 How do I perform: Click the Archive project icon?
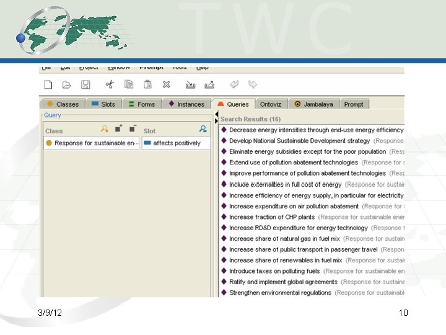[190, 84]
